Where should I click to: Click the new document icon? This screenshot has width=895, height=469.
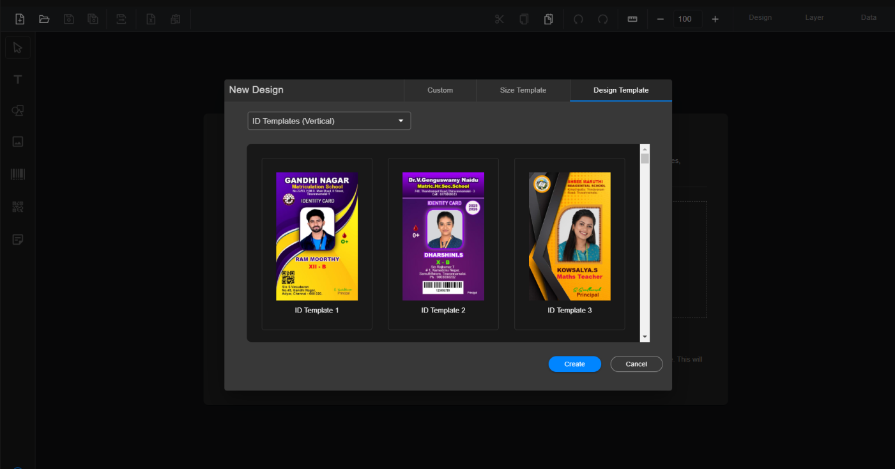point(20,19)
